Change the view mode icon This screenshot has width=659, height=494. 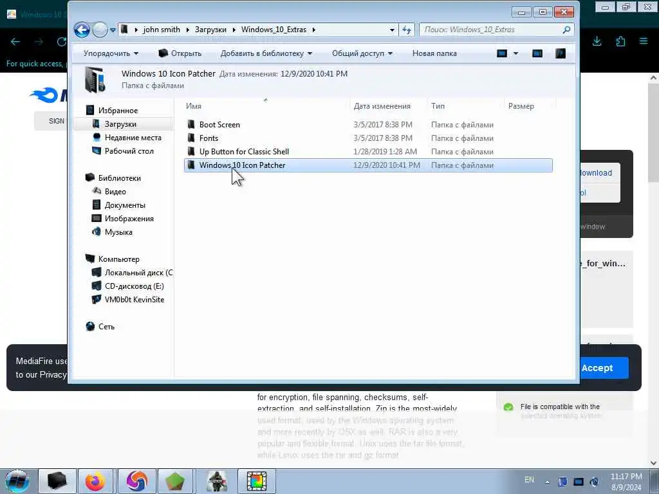click(x=502, y=53)
